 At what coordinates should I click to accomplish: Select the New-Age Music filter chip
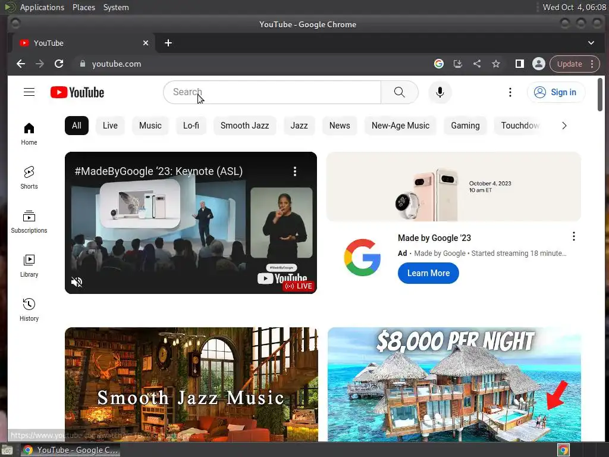pyautogui.click(x=400, y=126)
